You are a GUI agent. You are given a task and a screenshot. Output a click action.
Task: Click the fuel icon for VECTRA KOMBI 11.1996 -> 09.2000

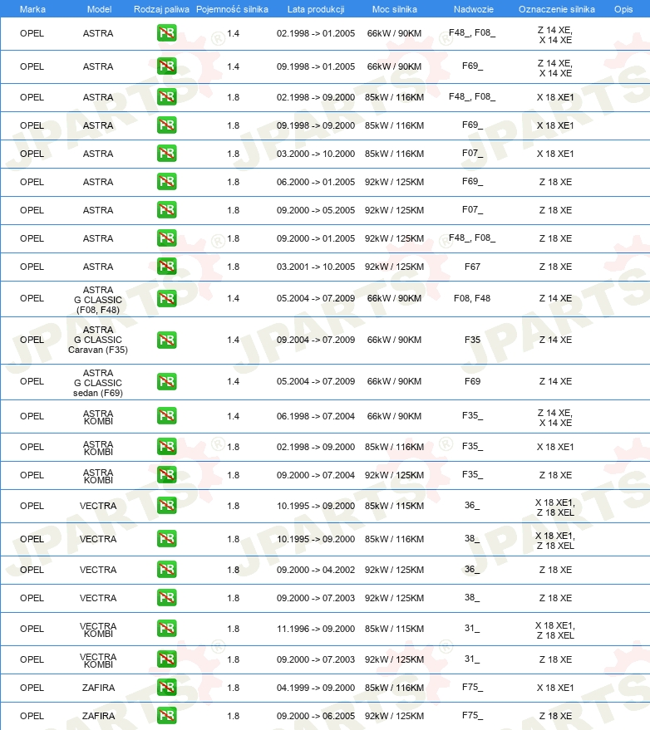167,629
